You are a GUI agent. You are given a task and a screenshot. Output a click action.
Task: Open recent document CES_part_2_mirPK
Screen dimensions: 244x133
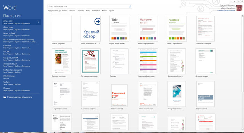[21, 59]
